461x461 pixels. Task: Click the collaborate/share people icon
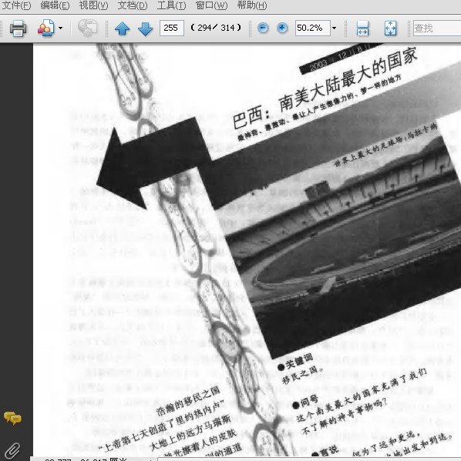[x=46, y=28]
